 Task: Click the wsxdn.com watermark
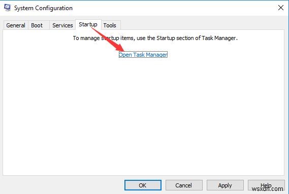click(267, 188)
